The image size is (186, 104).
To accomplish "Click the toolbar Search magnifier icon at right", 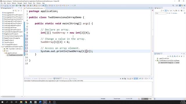I will click(173, 5).
